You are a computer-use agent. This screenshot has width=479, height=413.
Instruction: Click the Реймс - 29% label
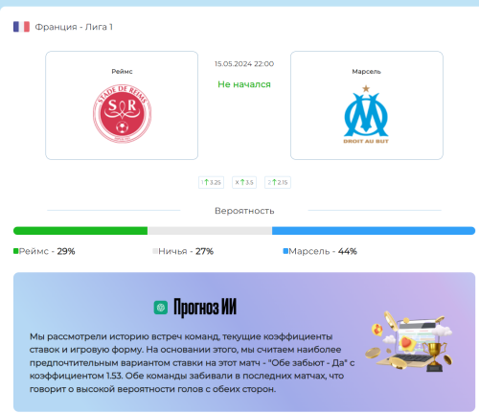pos(47,251)
